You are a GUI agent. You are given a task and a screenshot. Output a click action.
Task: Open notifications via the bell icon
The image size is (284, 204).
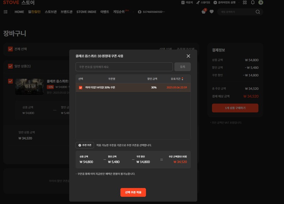252,3
